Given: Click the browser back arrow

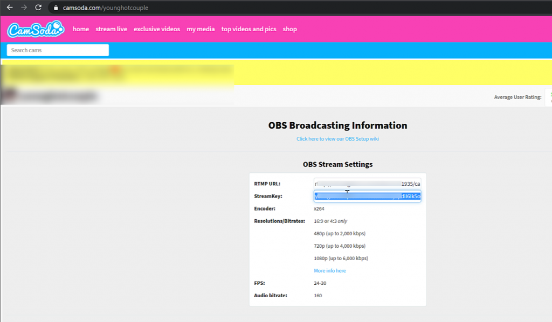Looking at the screenshot, I should (10, 8).
